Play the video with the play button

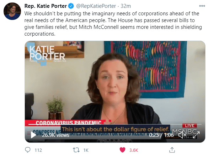coord(33,135)
